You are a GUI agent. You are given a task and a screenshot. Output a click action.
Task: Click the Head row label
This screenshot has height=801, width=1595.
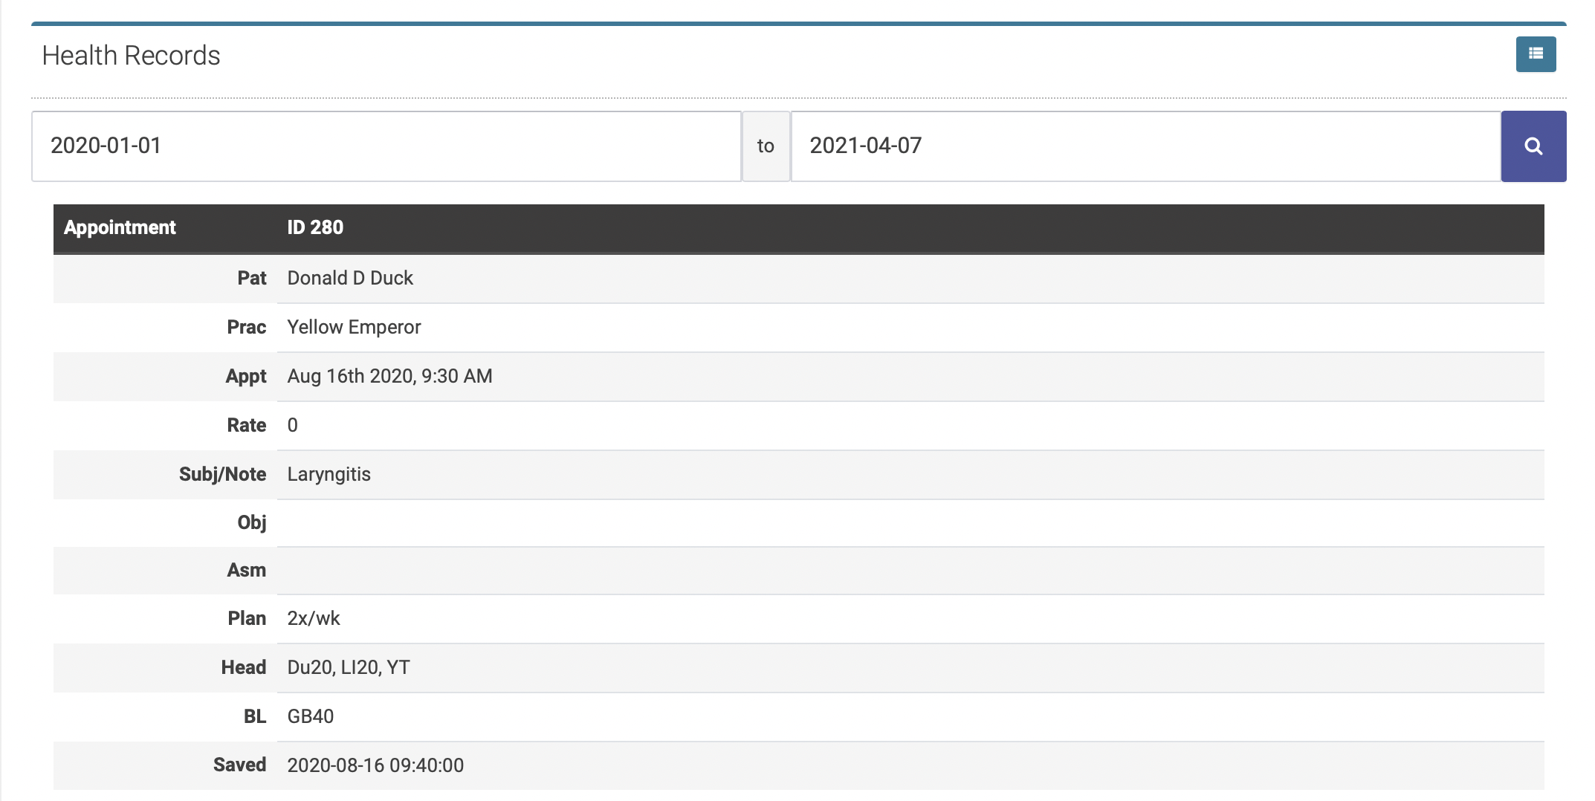click(x=244, y=667)
